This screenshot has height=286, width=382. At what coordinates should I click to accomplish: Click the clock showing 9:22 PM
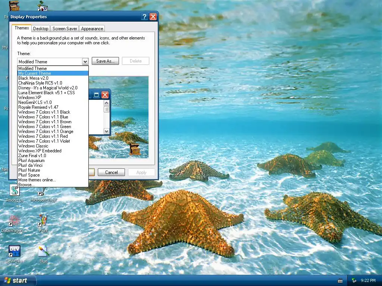point(368,280)
